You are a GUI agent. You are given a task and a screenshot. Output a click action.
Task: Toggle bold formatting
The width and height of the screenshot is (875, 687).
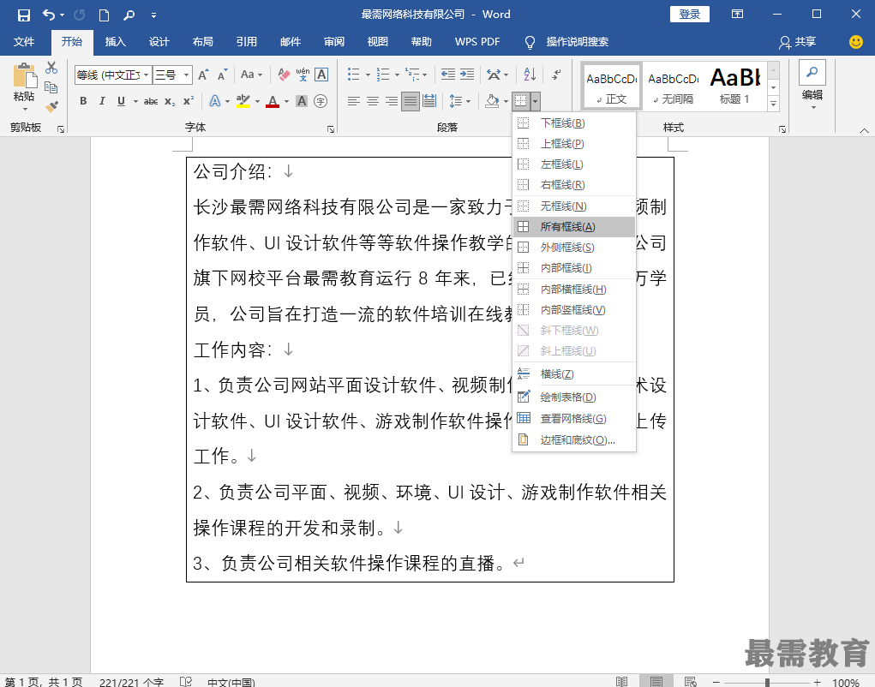point(83,101)
